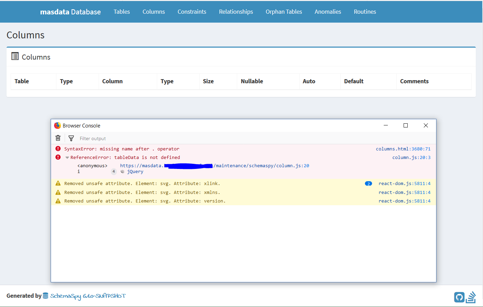The width and height of the screenshot is (483, 307).
Task: Clear the console with the trash icon
Action: pyautogui.click(x=58, y=138)
